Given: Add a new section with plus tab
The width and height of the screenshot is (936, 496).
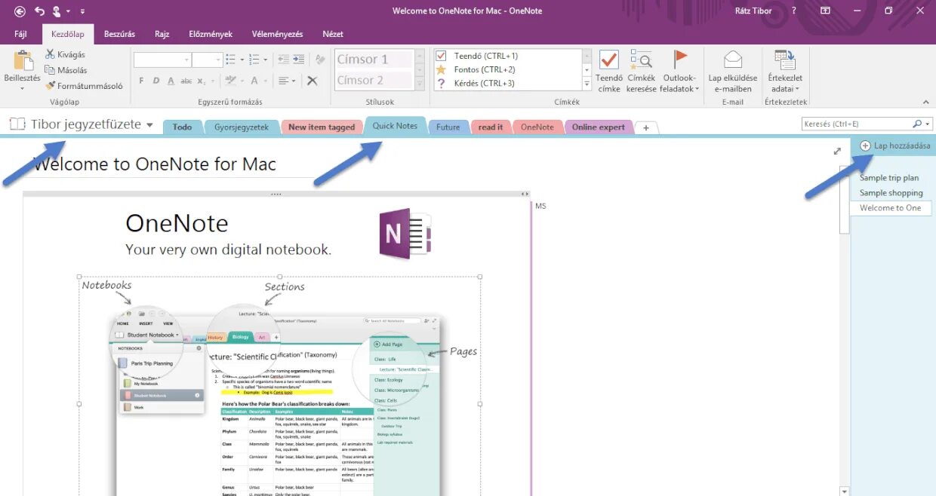Looking at the screenshot, I should (x=646, y=127).
